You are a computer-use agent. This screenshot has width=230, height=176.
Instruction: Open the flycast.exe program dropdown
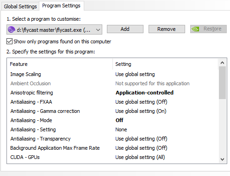pyautogui.click(x=54, y=29)
